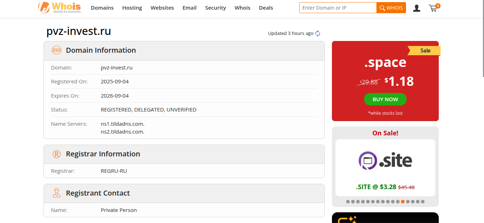The image size is (484, 223).
Task: Go to the Deals page
Action: [266, 8]
